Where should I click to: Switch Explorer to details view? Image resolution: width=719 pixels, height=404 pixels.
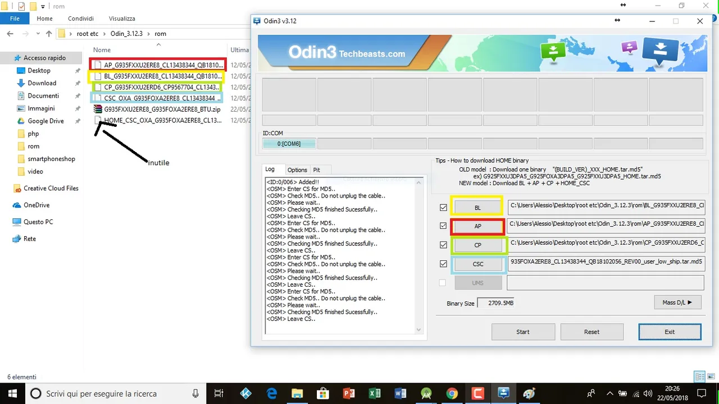700,377
